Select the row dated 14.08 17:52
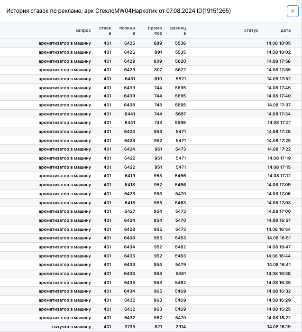Viewport: 302px width, 332px height. 151,79
